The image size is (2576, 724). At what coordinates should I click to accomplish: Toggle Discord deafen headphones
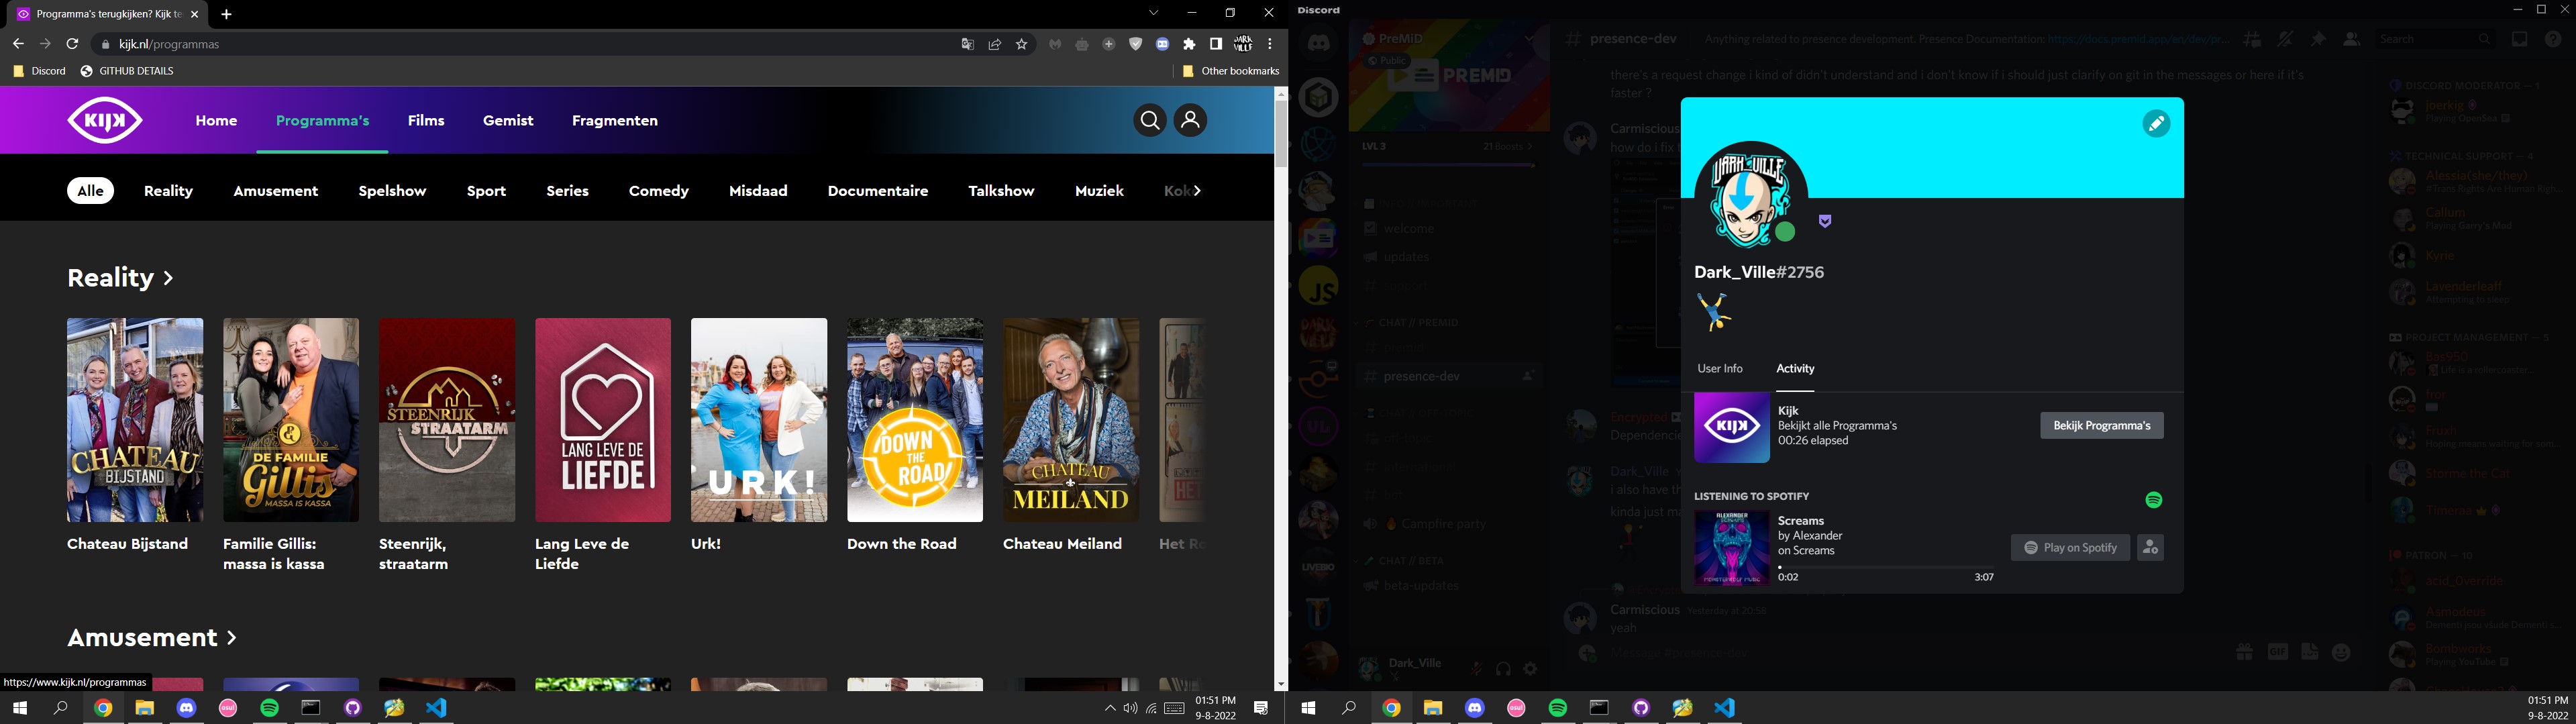tap(1503, 669)
